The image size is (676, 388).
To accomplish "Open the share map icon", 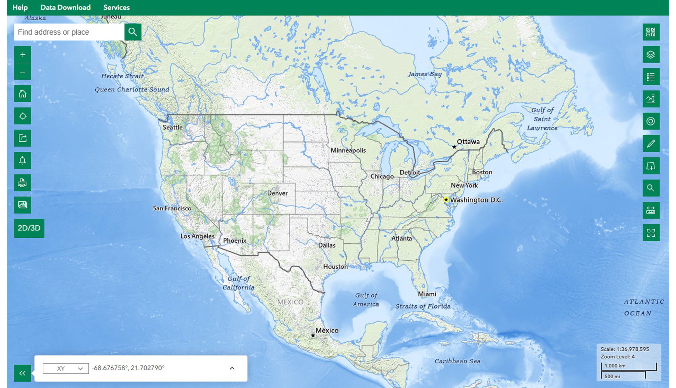I will point(23,138).
